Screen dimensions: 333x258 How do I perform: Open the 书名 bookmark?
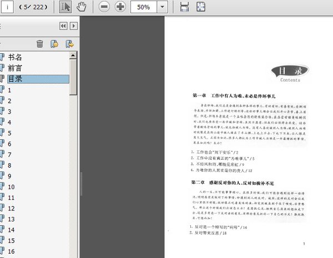tap(15, 57)
